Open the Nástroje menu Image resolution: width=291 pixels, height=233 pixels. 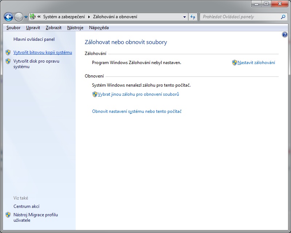tap(75, 28)
